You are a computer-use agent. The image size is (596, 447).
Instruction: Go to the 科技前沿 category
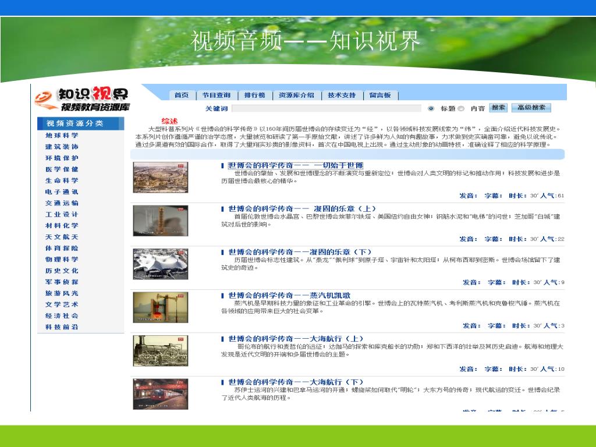point(62,327)
